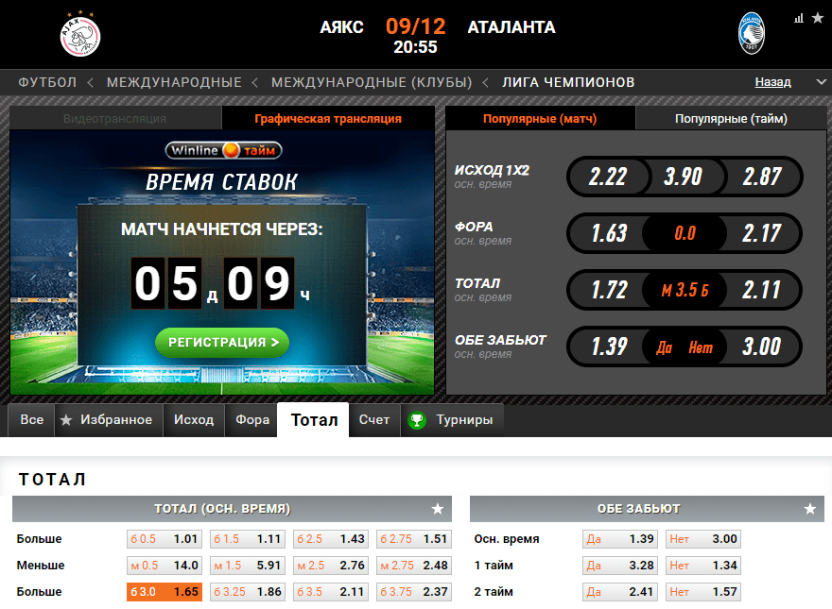The width and height of the screenshot is (832, 609).
Task: Open the Все markets tab
Action: [x=32, y=420]
